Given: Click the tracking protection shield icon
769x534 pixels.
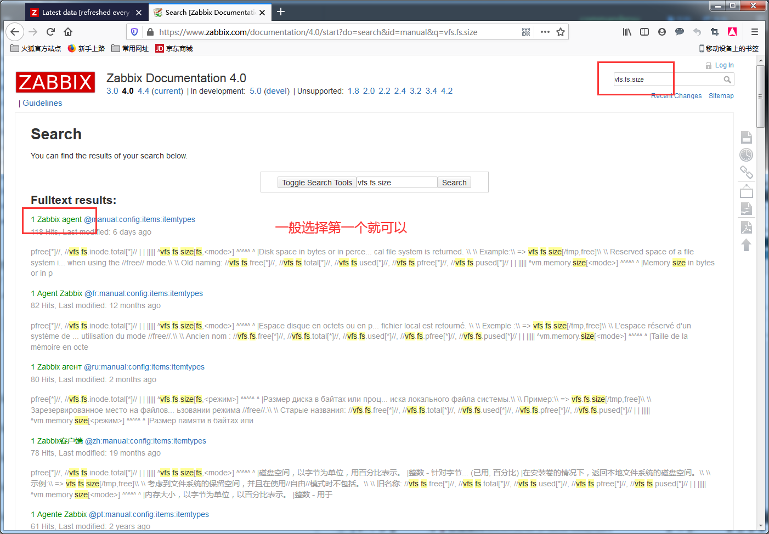Looking at the screenshot, I should (x=134, y=32).
